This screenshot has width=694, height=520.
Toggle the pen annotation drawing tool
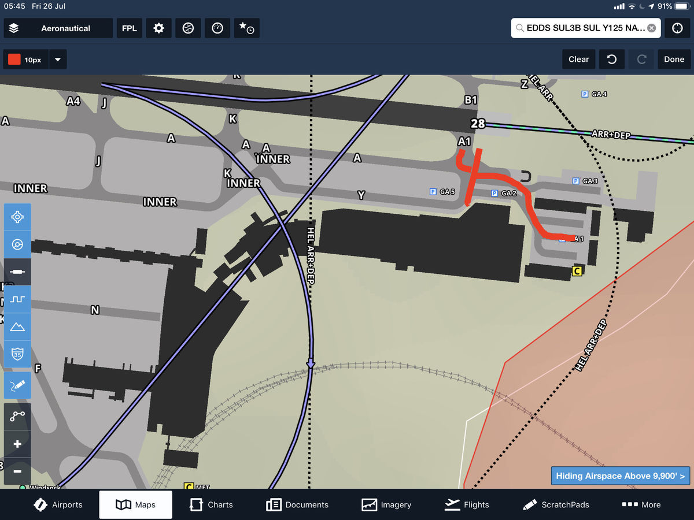click(x=17, y=385)
